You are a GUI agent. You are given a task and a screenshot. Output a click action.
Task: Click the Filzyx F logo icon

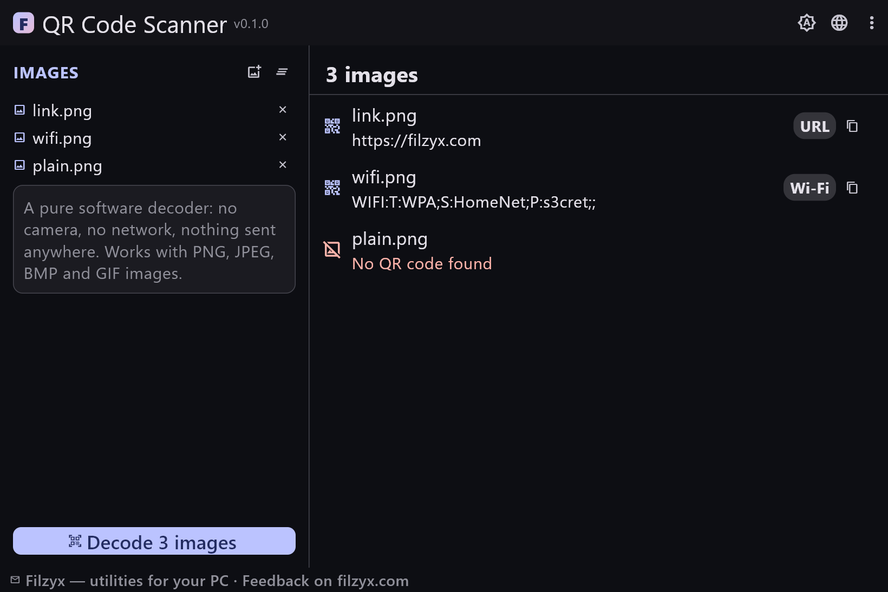[23, 23]
